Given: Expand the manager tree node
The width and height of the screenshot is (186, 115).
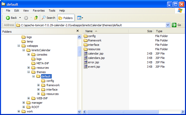Looking at the screenshot, I should [x=24, y=103].
